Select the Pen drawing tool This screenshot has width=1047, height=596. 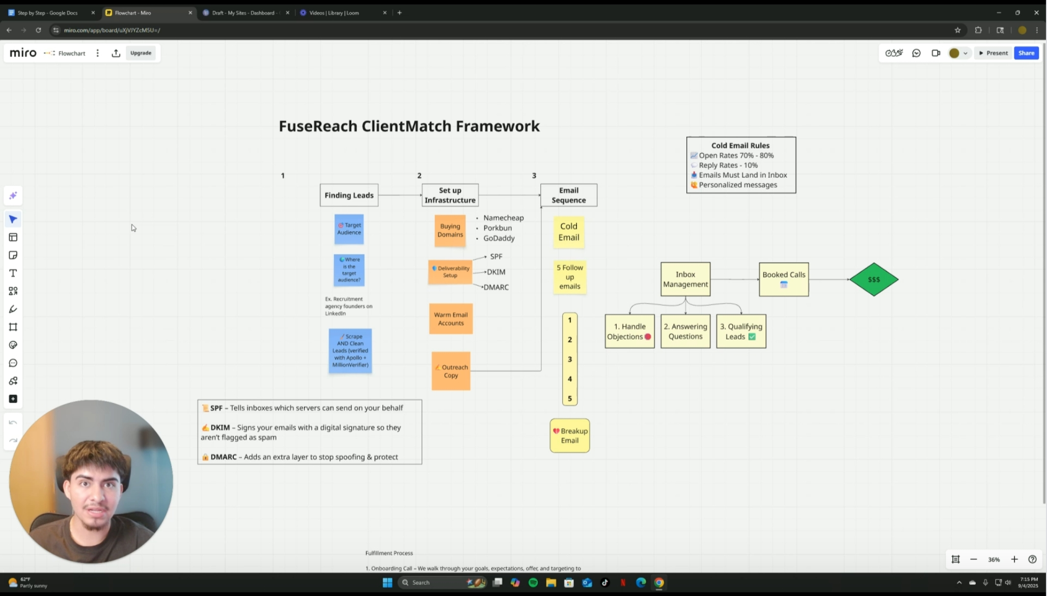pyautogui.click(x=13, y=309)
